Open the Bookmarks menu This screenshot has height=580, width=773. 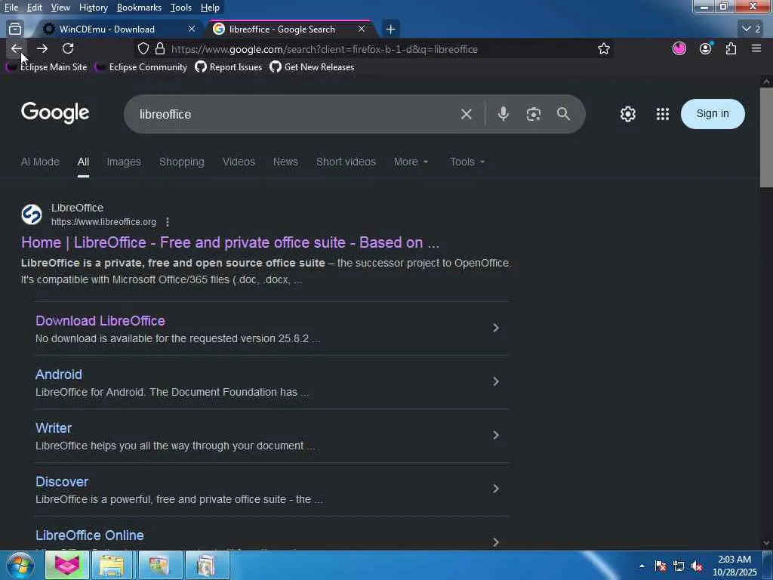coord(139,8)
